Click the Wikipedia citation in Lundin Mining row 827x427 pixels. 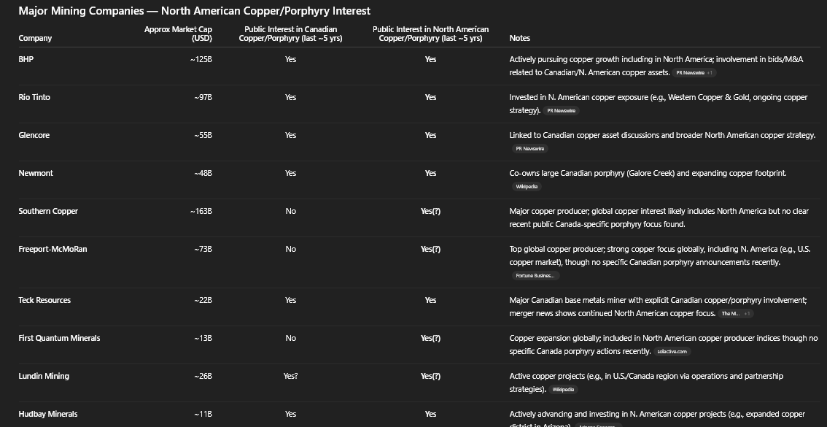click(x=563, y=390)
